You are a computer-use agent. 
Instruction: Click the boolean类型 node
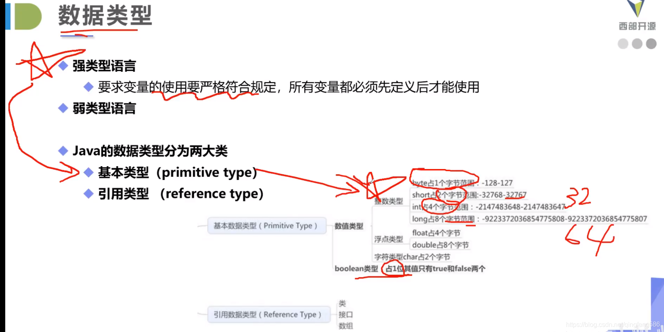coord(356,269)
